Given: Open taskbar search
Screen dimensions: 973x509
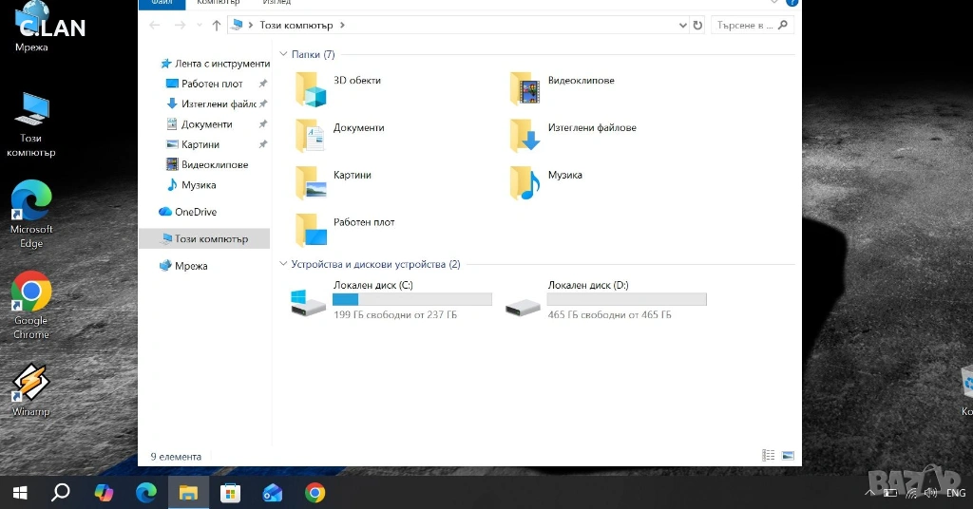Looking at the screenshot, I should click(60, 493).
